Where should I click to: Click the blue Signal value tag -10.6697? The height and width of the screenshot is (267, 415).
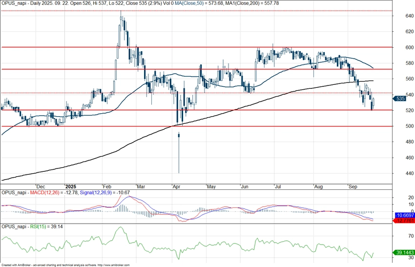[x=403, y=215]
